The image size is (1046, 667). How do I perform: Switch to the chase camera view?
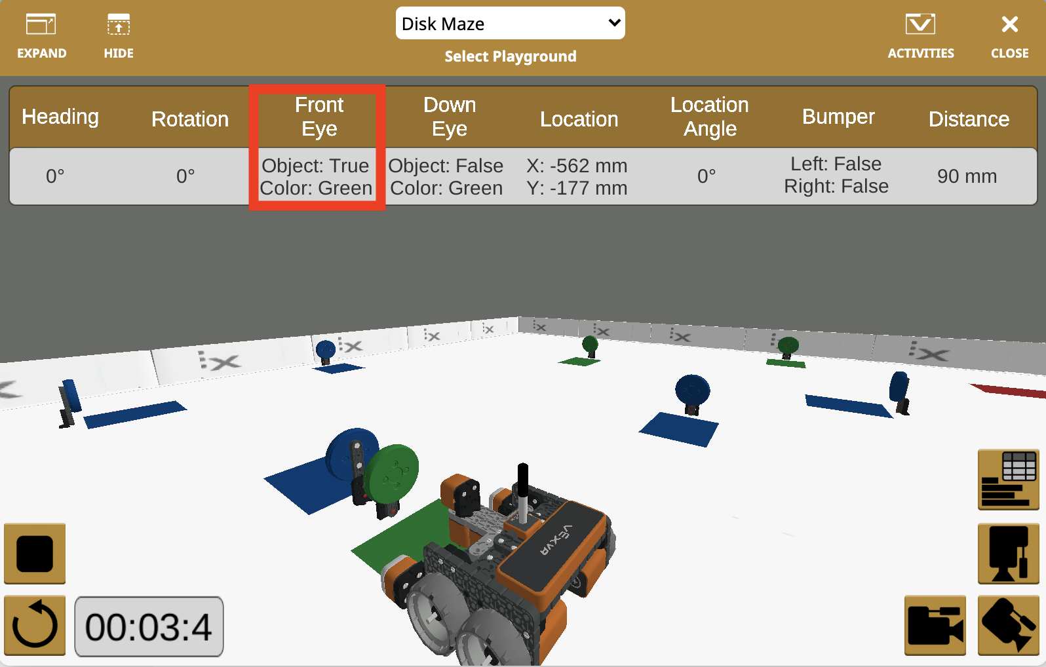click(x=935, y=626)
